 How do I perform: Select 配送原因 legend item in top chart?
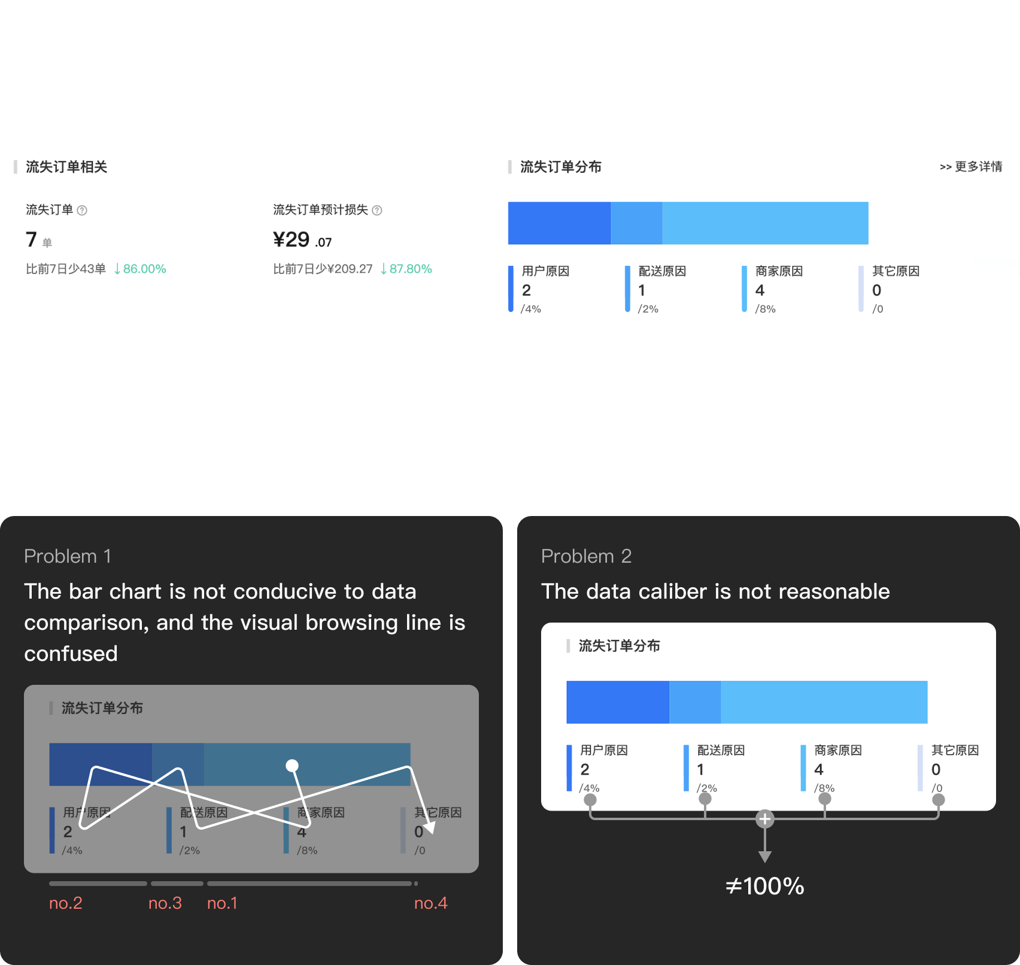656,289
